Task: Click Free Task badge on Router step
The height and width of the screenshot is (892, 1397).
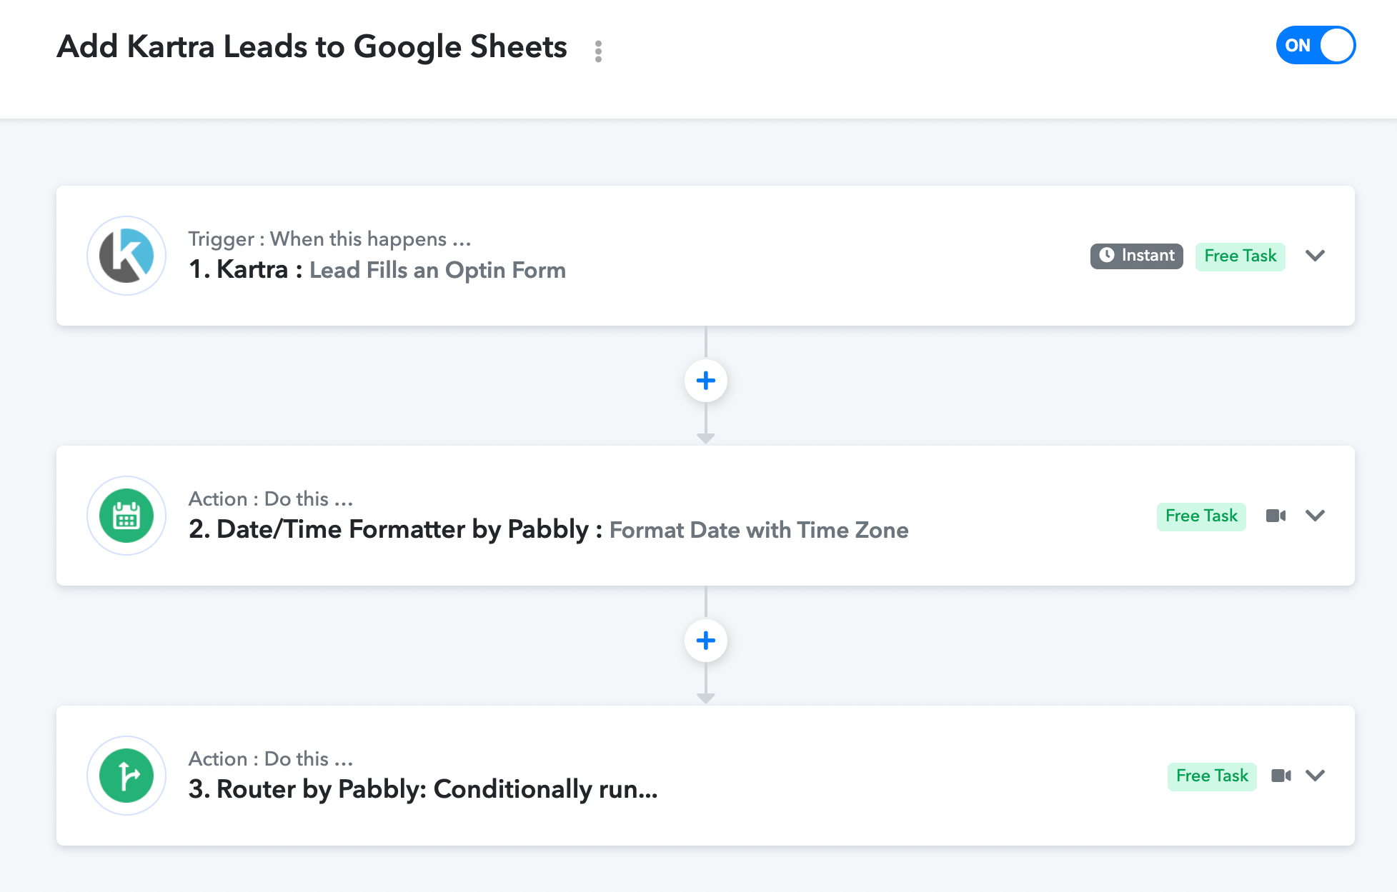Action: 1212,776
